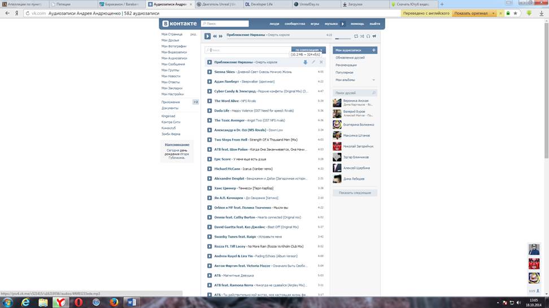This screenshot has width=549, height=308.
Task: Skip to the next track in the player
Action: pos(221,36)
